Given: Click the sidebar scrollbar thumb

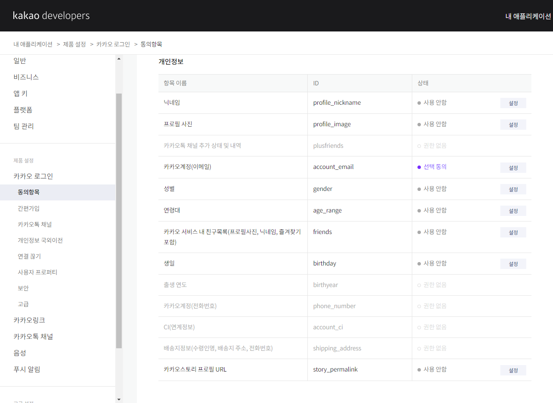Looking at the screenshot, I should 119,221.
